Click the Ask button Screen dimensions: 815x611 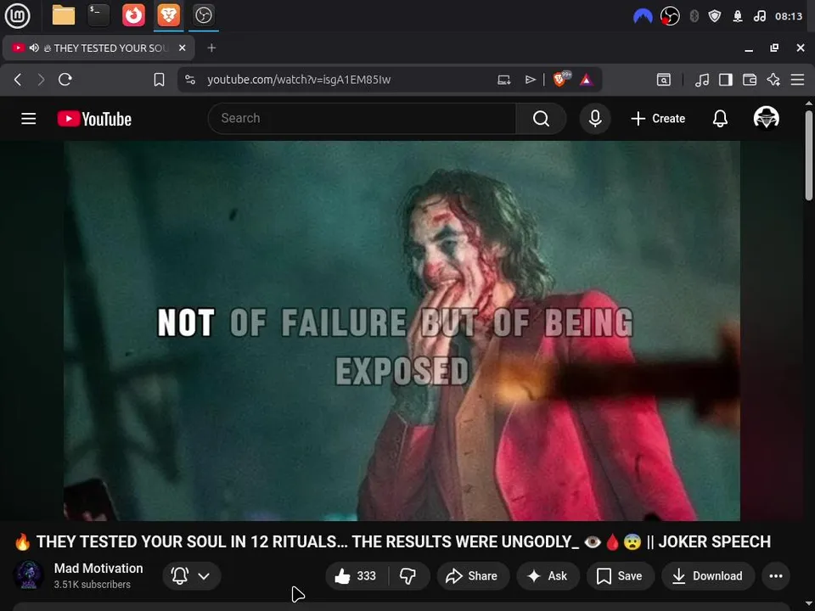[548, 575]
